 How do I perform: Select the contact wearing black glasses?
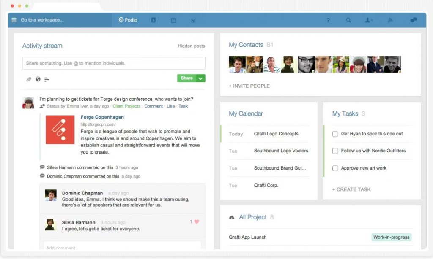306,64
